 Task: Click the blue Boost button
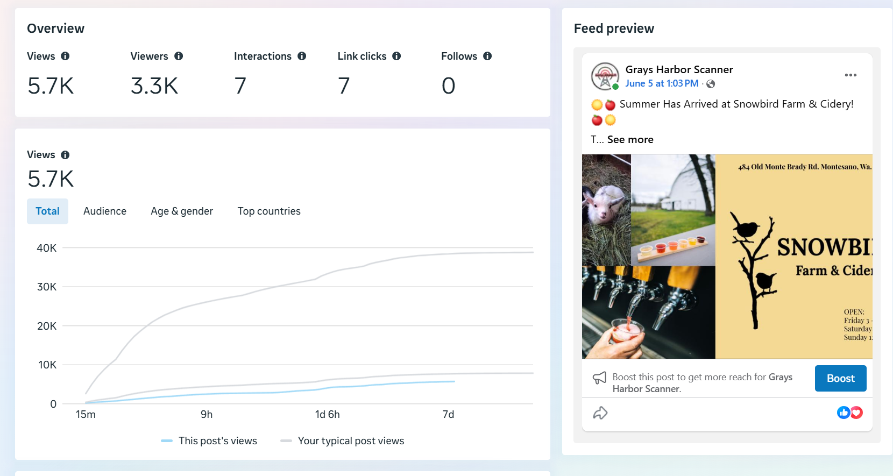pos(841,378)
